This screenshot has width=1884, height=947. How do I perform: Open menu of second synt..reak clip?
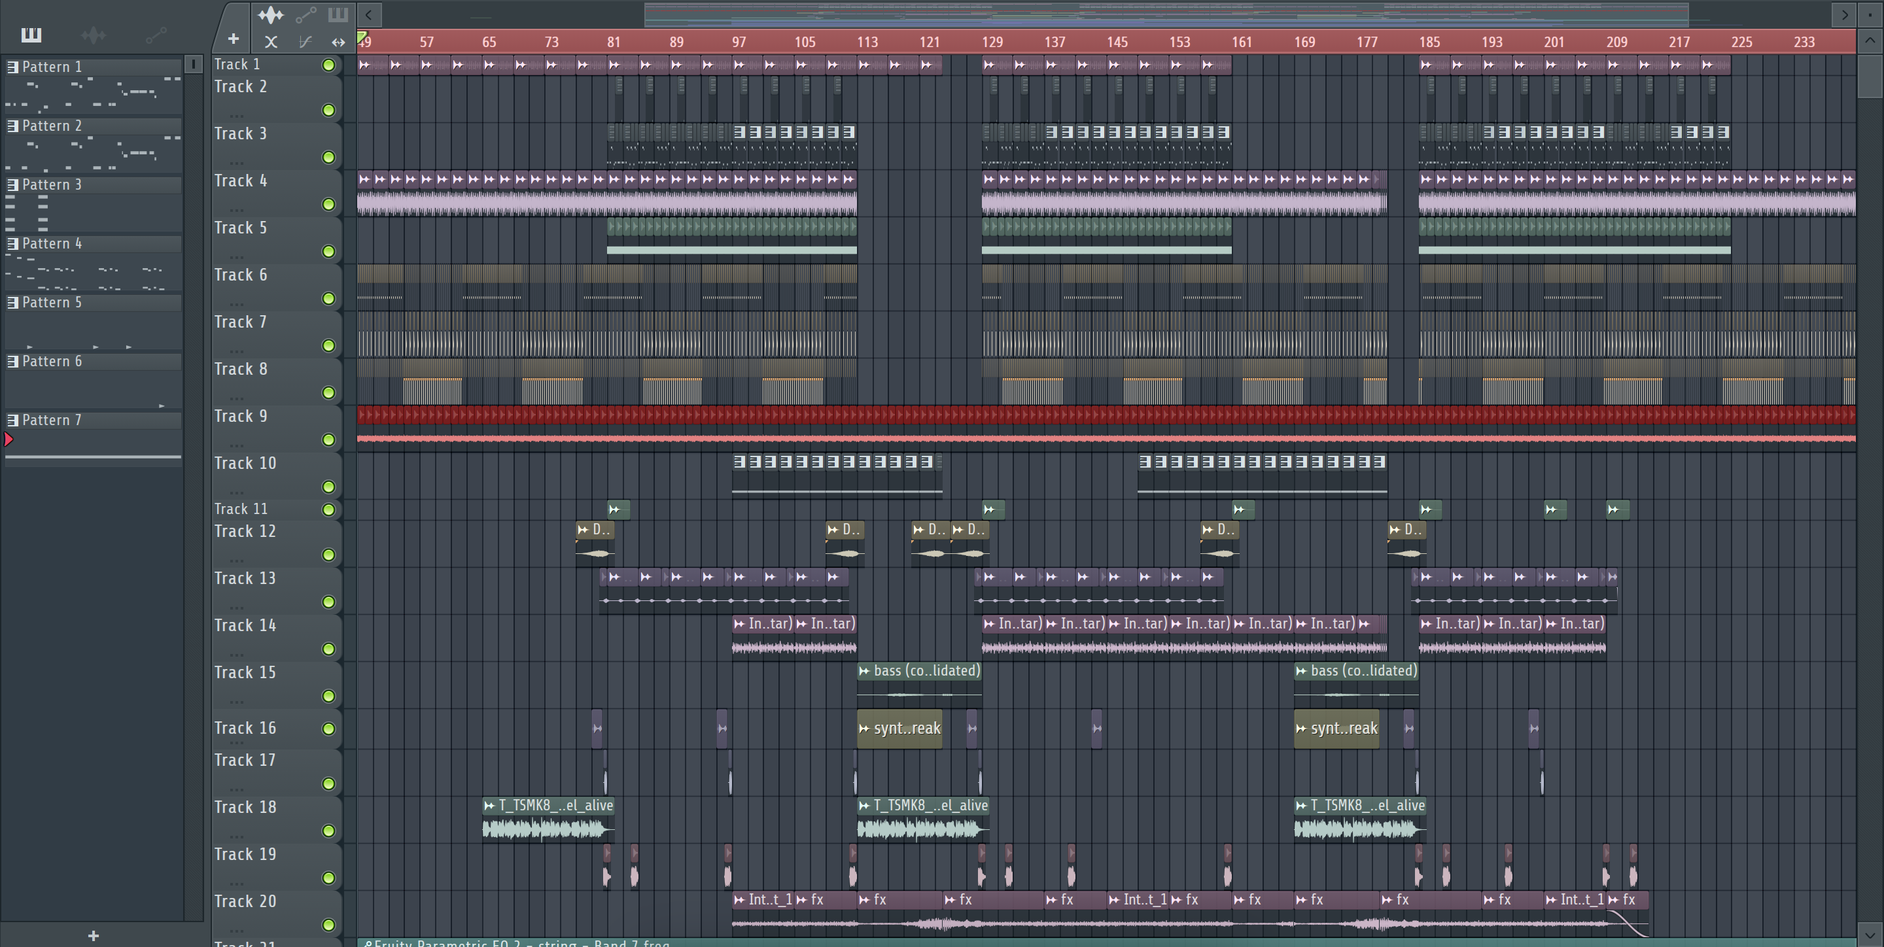click(1301, 729)
